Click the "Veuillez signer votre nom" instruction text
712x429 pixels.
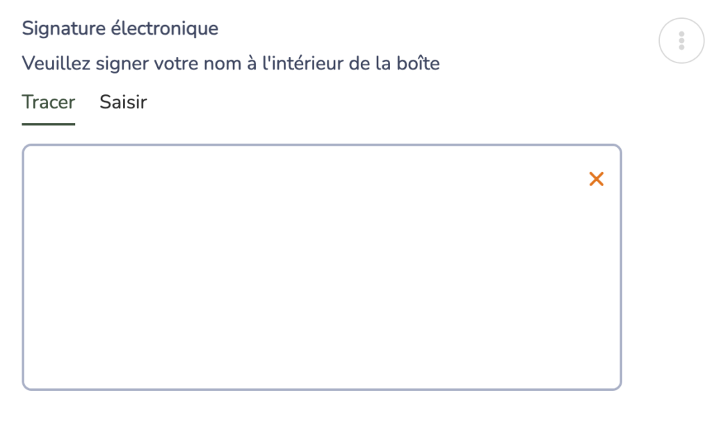click(x=231, y=64)
